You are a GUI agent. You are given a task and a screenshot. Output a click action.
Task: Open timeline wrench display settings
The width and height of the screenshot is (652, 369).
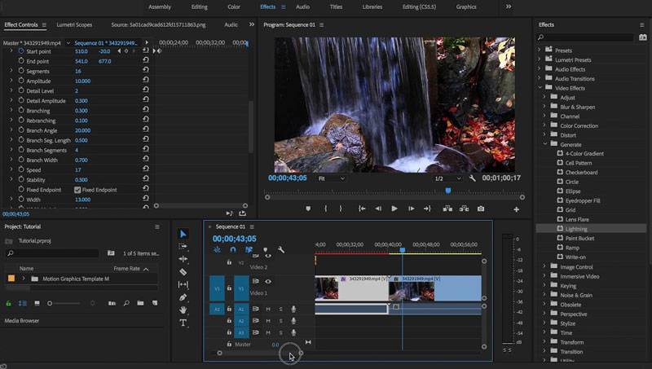click(x=281, y=250)
